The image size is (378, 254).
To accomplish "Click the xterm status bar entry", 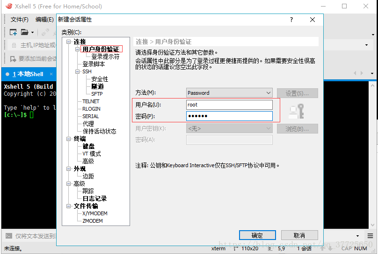I will point(218,248).
